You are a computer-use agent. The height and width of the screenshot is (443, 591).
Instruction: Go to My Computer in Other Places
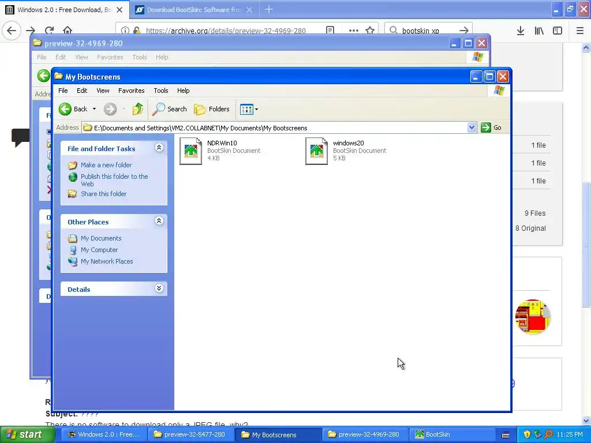pyautogui.click(x=99, y=250)
